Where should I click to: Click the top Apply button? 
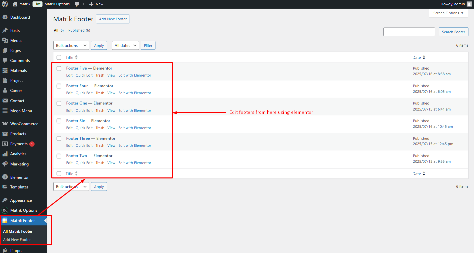tap(99, 46)
